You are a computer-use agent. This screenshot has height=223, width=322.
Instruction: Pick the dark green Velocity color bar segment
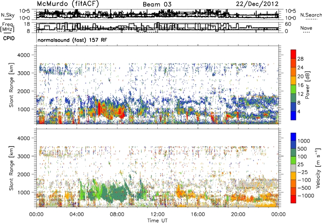coord(293,153)
